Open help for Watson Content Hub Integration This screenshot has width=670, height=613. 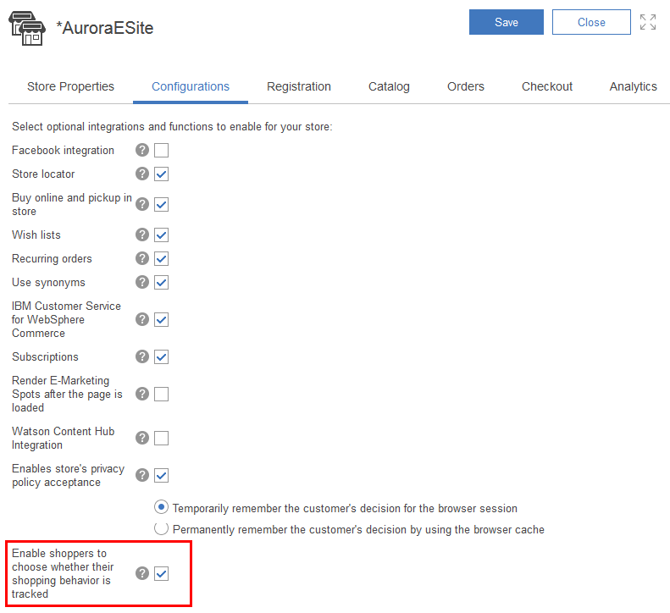tap(142, 438)
